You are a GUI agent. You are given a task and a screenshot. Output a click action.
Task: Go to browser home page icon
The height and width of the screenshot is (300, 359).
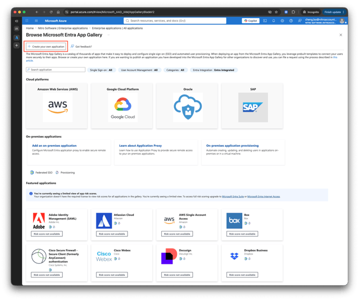[58, 12]
